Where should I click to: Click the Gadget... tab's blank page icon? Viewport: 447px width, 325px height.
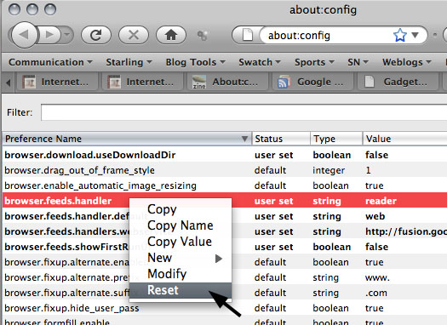point(370,82)
